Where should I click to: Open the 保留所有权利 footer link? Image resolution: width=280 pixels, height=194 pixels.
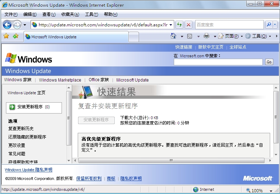point(89,179)
